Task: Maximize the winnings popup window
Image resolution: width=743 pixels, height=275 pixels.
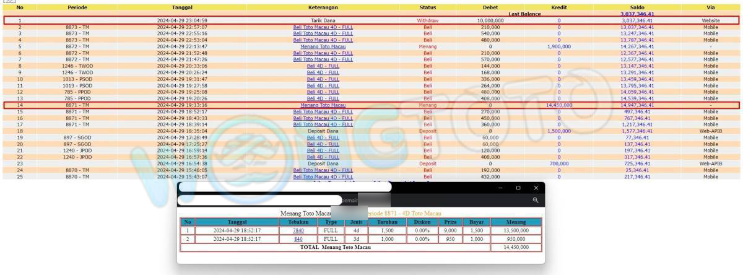Action: coord(518,188)
